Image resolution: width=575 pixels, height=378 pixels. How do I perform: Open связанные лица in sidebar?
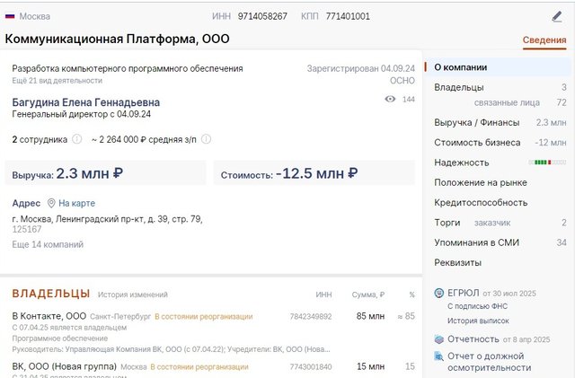tap(507, 102)
